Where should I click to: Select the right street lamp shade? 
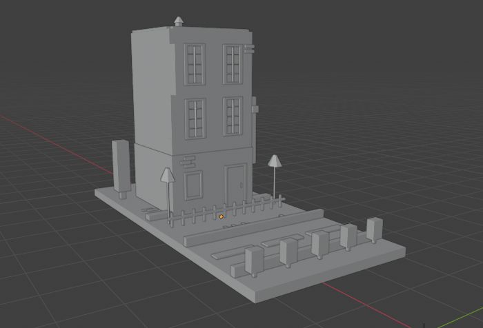pyautogui.click(x=274, y=161)
